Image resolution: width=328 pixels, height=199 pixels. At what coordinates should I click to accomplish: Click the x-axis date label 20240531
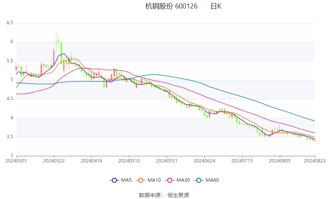[x=167, y=161]
